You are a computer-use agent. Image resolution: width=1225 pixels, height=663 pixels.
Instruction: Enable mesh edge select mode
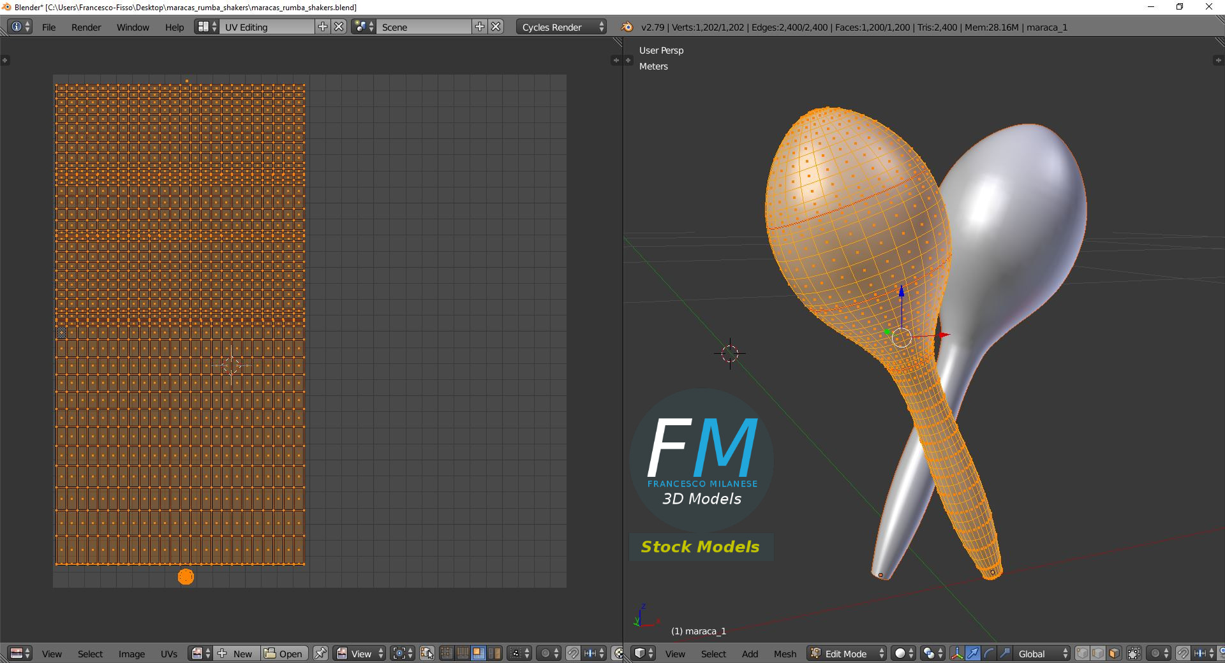click(x=1098, y=653)
